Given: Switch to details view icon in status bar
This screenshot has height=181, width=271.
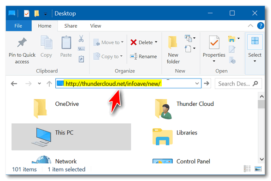Looking at the screenshot, I should click(x=247, y=169).
